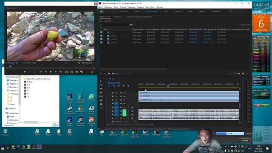Select the Ripple Edit tool

tap(101, 89)
